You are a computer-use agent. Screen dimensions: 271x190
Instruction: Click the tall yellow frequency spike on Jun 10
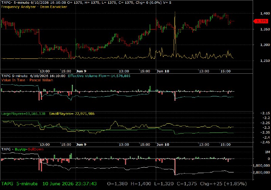175,34
